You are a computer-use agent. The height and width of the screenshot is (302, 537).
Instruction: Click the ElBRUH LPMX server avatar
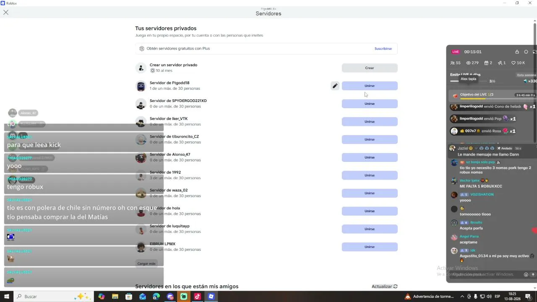click(141, 247)
